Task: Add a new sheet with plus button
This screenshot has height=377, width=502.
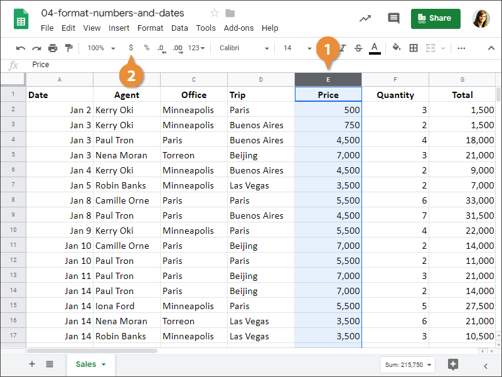Action: 32,364
